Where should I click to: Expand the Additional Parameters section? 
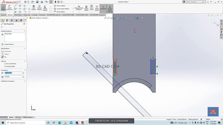[x=25, y=81]
